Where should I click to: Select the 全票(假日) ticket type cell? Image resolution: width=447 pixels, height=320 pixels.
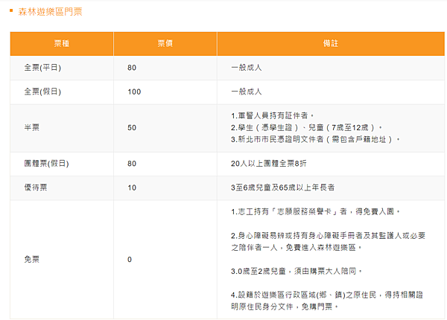pos(42,92)
